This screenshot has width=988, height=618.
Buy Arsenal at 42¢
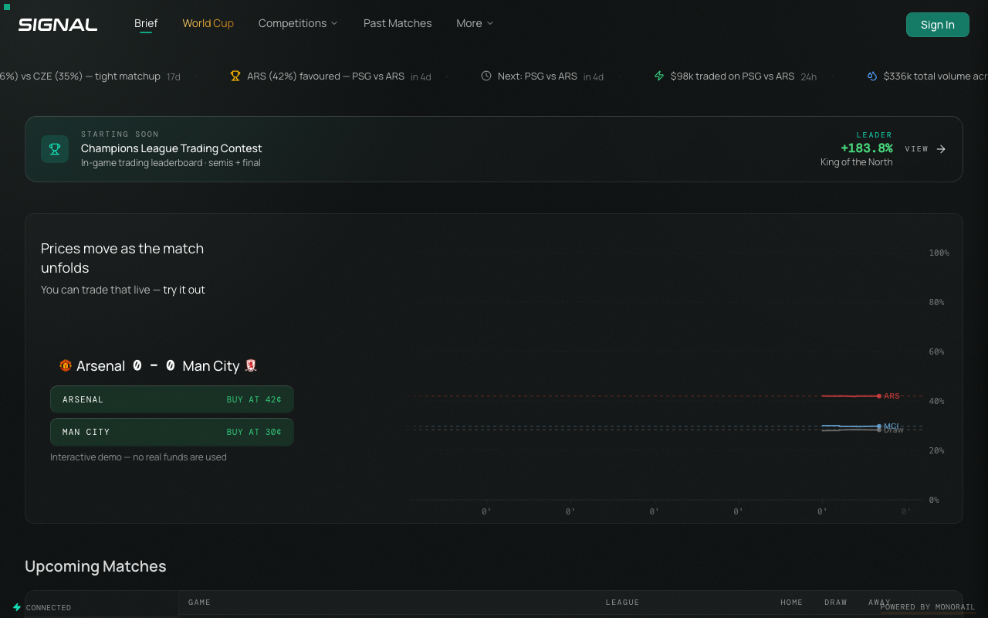[x=171, y=399]
